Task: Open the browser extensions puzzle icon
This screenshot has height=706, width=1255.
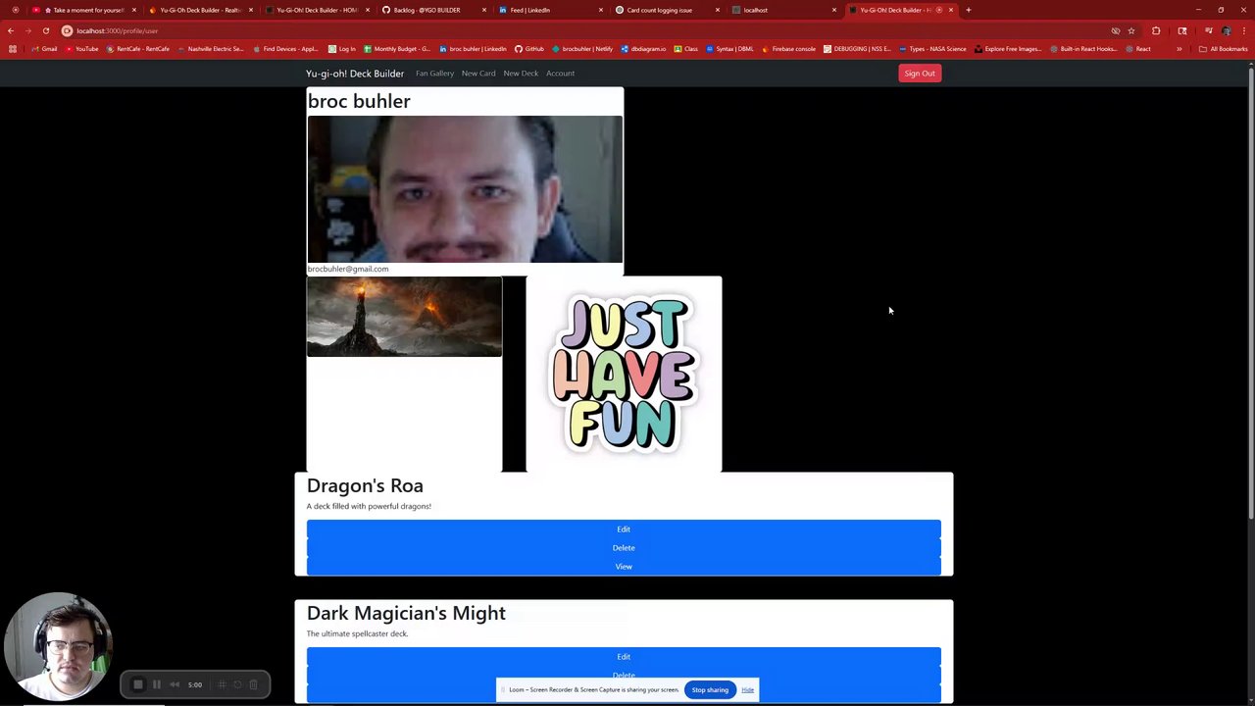Action: tap(1156, 30)
